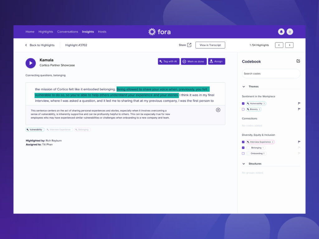The width and height of the screenshot is (319, 239).
Task: Click the 'Connections' heading
Action: [250, 119]
